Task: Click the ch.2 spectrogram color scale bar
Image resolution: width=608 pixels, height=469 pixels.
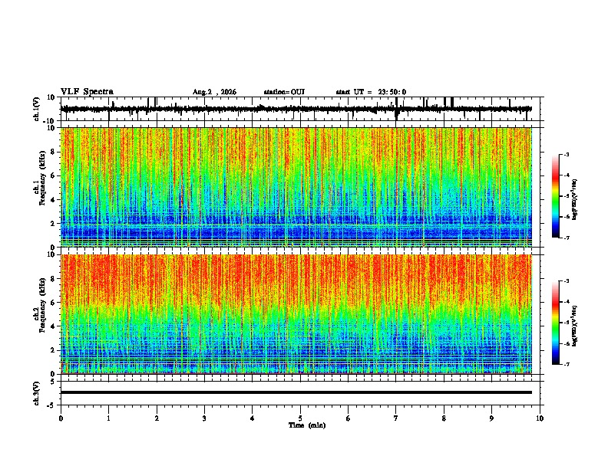Action: [x=556, y=323]
